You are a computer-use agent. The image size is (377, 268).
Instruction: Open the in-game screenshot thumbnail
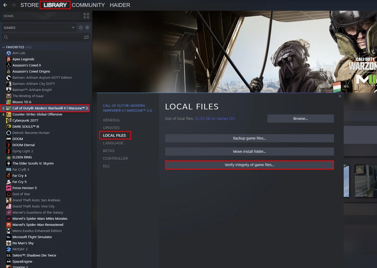(366, 181)
